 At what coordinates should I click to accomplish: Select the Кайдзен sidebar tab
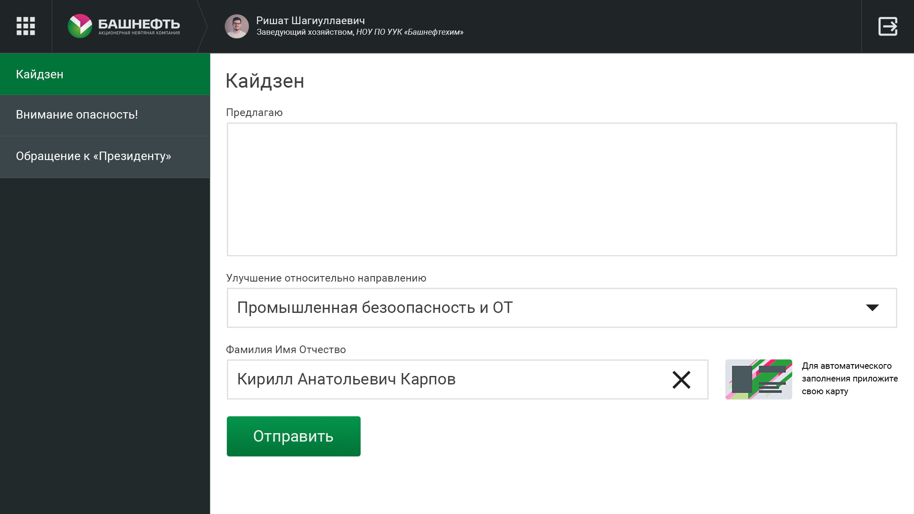[105, 74]
